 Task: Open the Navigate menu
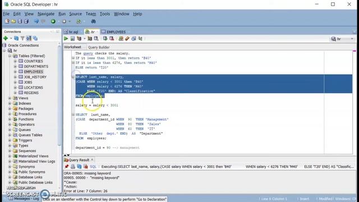pos(46,14)
